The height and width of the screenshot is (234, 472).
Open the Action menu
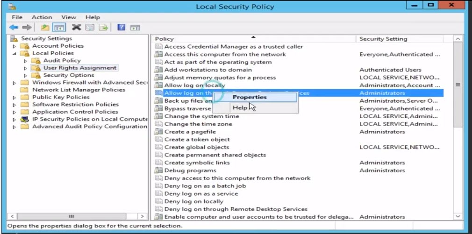(x=42, y=17)
